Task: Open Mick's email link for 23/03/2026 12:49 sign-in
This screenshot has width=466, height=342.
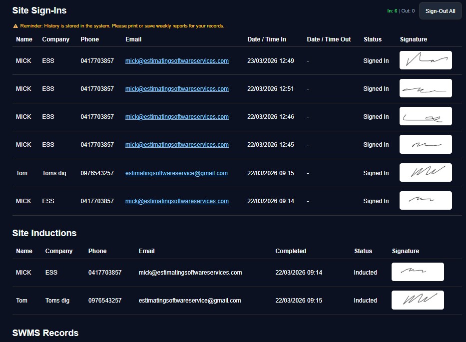Action: 177,61
